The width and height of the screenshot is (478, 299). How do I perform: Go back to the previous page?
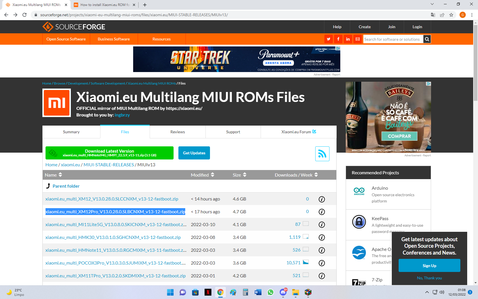point(6,15)
